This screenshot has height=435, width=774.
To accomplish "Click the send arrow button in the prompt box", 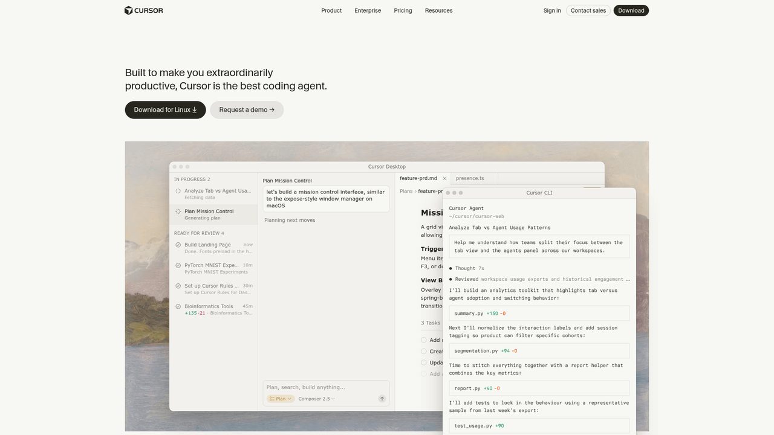I will [382, 399].
